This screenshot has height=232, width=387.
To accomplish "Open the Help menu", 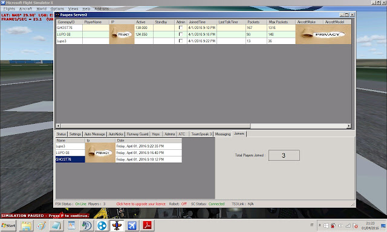I will [86, 8].
